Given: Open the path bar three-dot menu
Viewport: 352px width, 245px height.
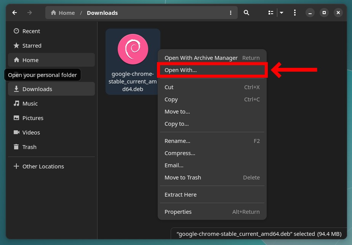Looking at the screenshot, I should (x=230, y=13).
